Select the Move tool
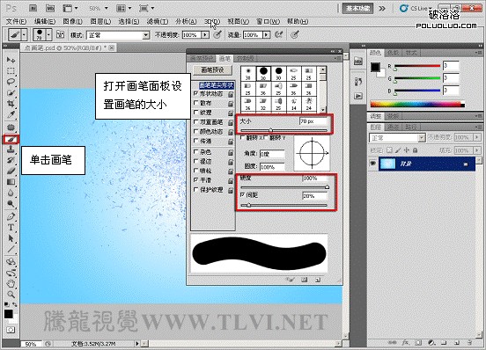 [x=11, y=60]
